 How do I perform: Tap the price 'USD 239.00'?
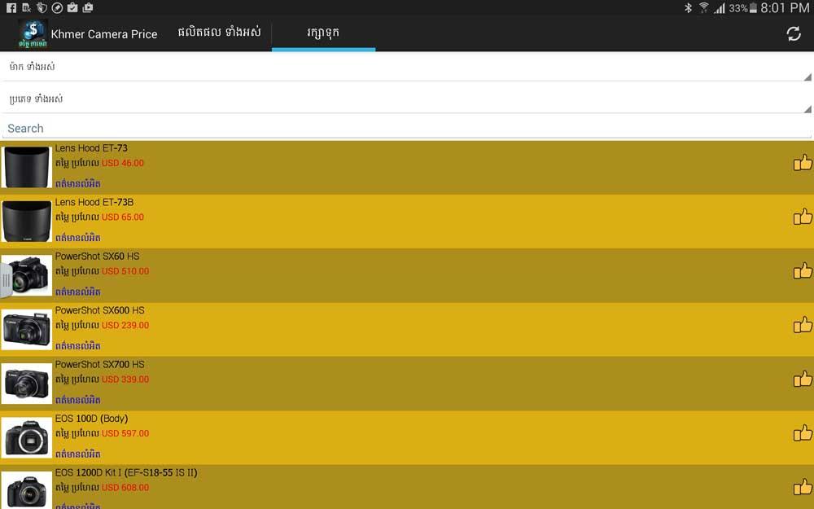[x=125, y=325]
